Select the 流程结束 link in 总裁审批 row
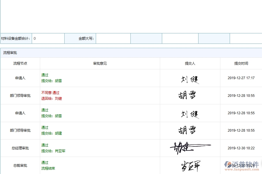The width and height of the screenshot is (262, 174). tap(48, 168)
